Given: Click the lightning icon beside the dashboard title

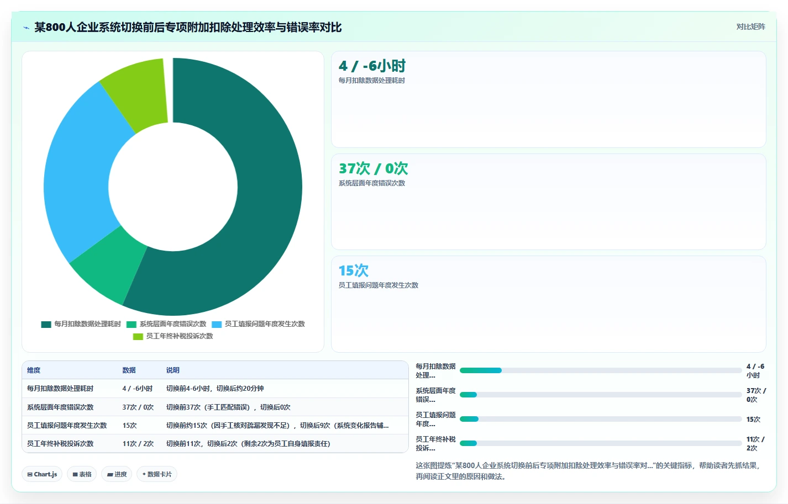Looking at the screenshot, I should click(x=26, y=28).
